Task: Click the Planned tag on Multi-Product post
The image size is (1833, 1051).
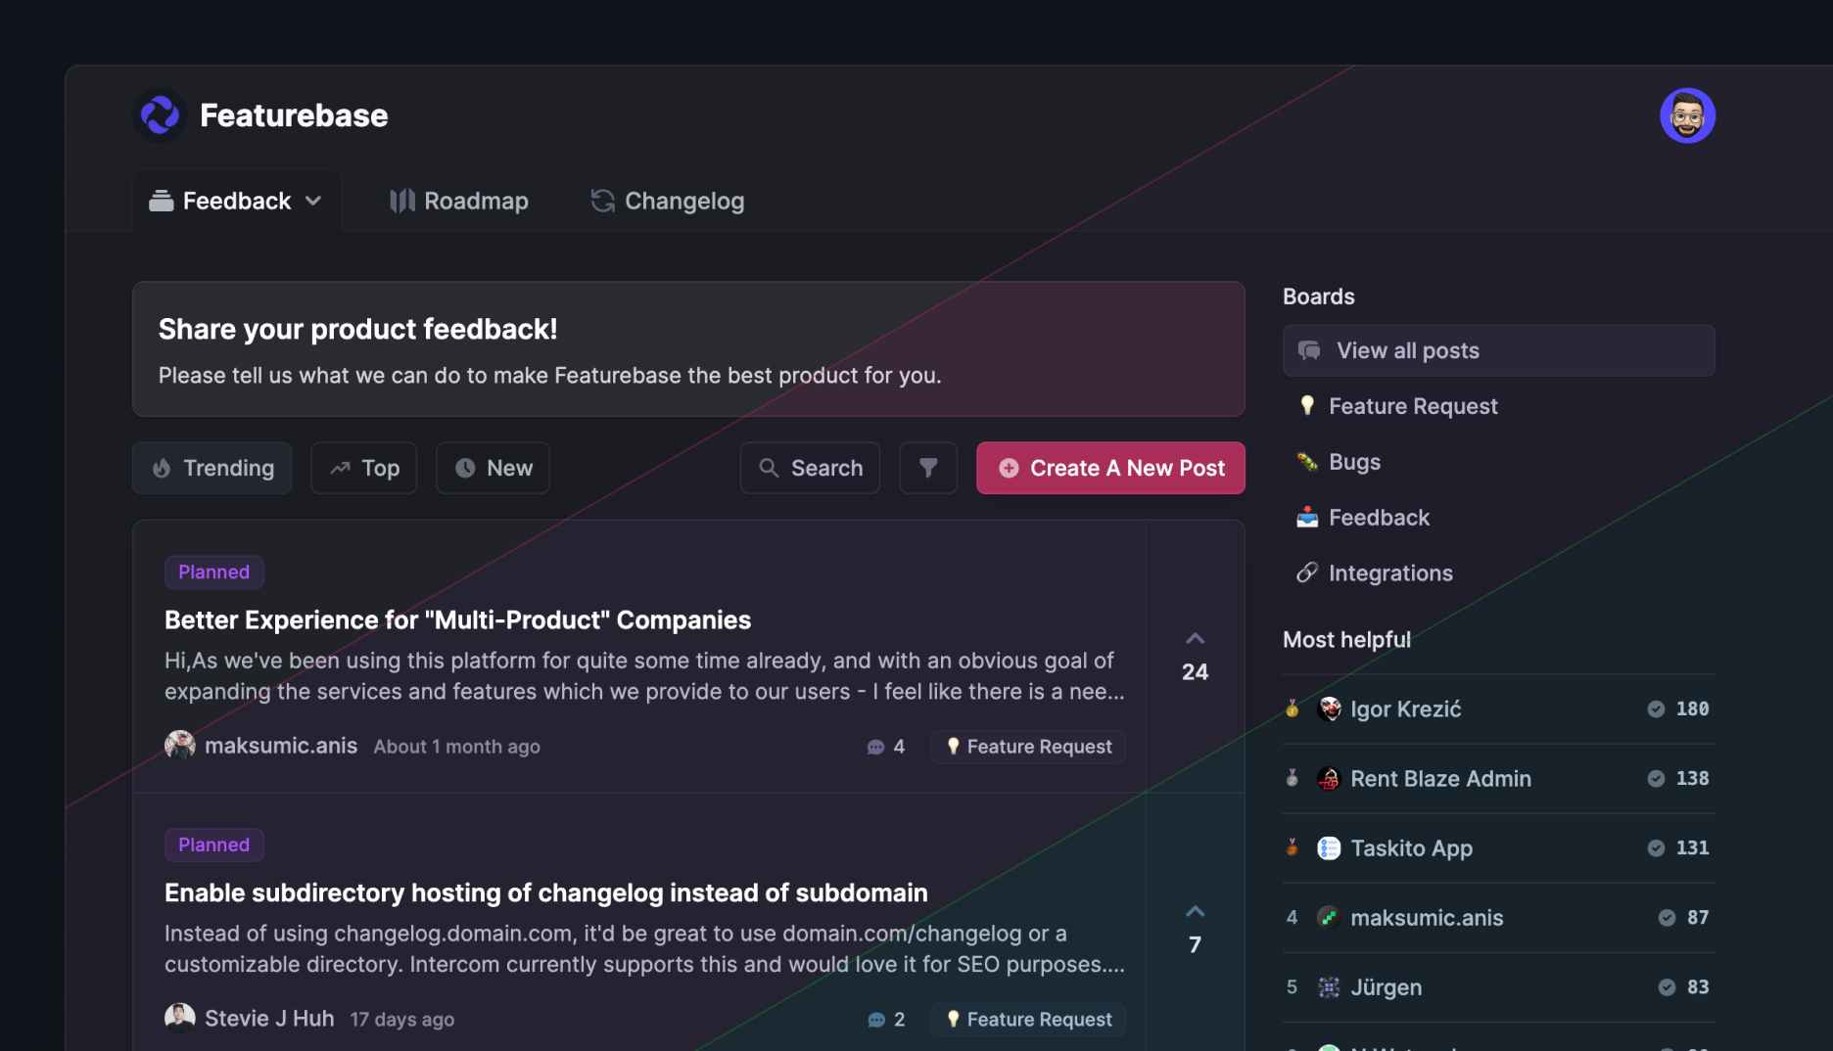Action: click(213, 571)
